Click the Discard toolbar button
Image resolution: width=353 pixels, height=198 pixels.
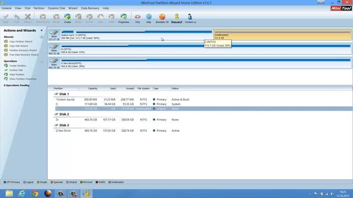[28, 18]
